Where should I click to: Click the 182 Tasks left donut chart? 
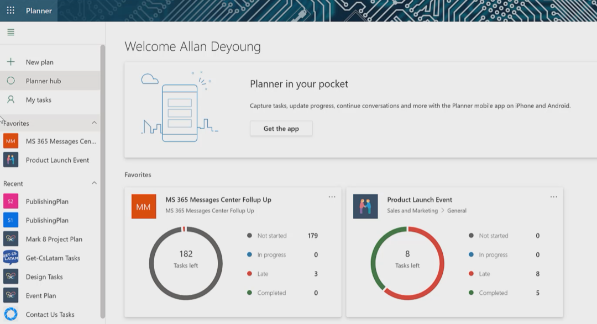pyautogui.click(x=186, y=263)
